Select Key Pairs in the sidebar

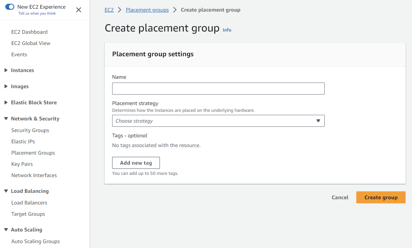coord(22,164)
